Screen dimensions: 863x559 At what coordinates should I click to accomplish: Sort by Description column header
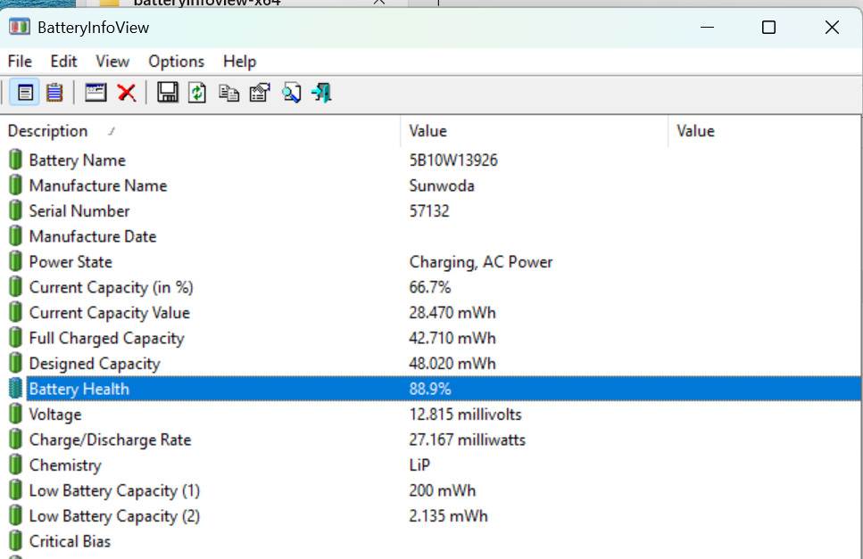coord(48,131)
